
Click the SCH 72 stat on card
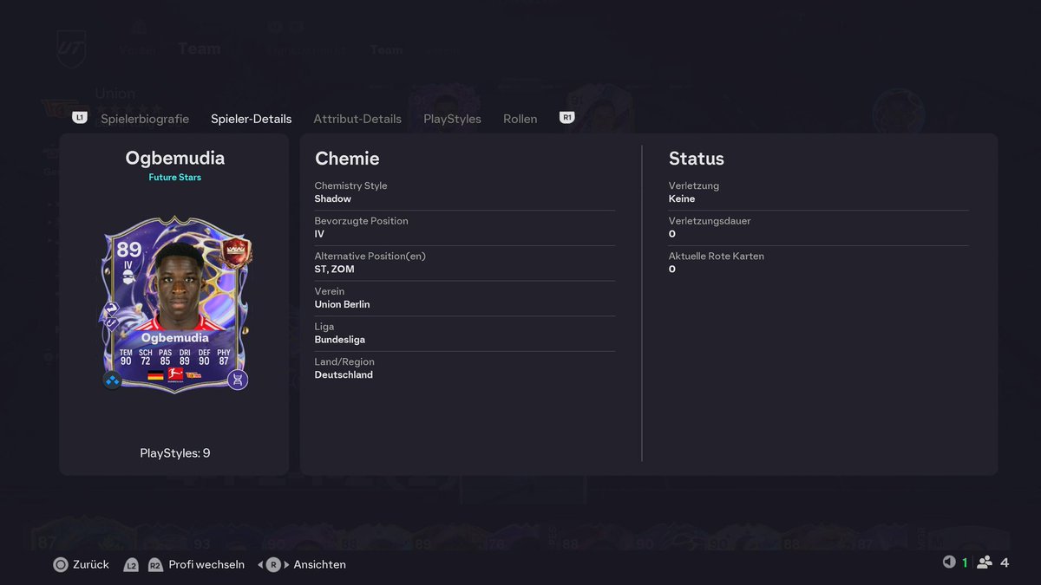(146, 356)
